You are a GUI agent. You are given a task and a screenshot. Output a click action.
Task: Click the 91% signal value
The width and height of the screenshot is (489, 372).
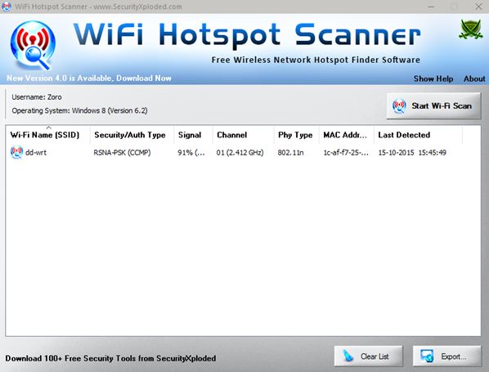tap(191, 153)
